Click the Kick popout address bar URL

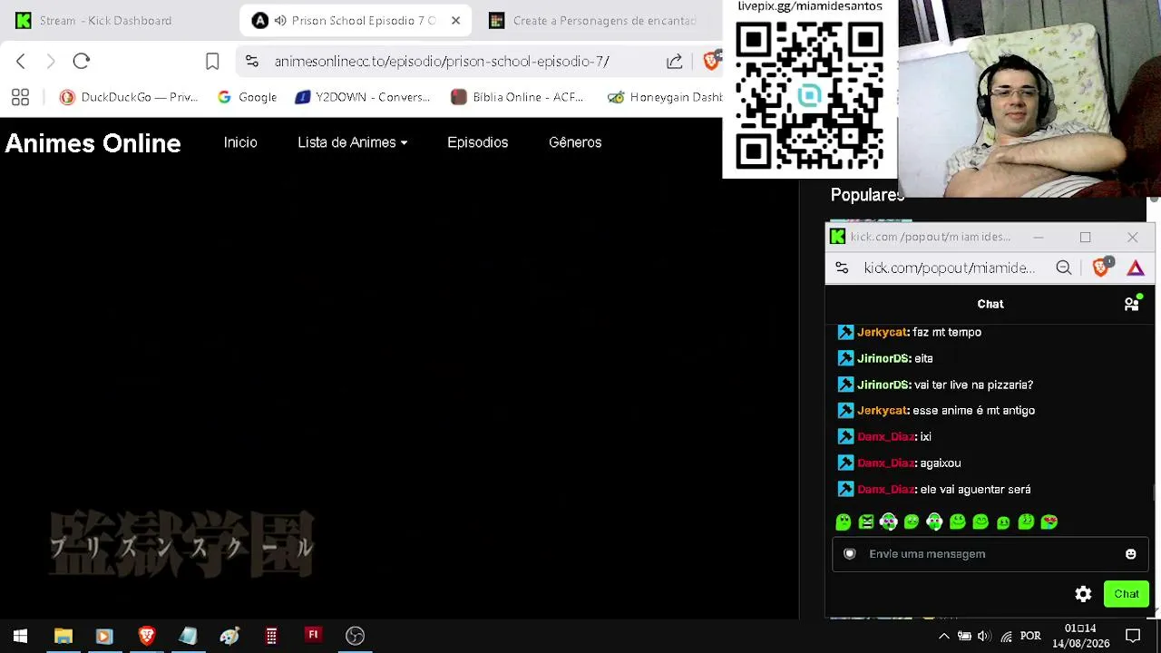(950, 268)
